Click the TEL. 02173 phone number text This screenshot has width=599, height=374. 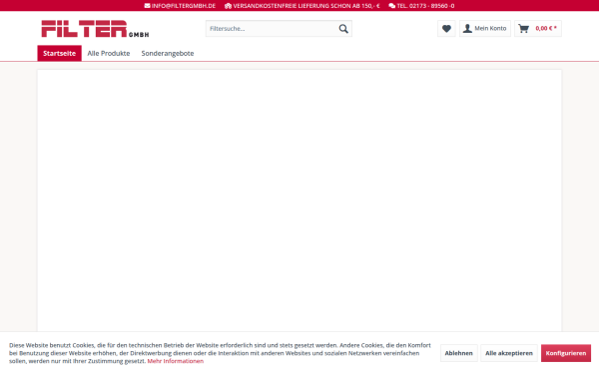pos(425,6)
